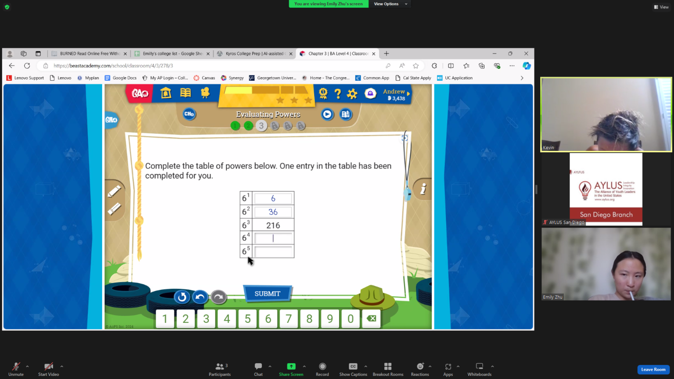Open the video camera theater icon
The width and height of the screenshot is (674, 379).
tap(205, 93)
